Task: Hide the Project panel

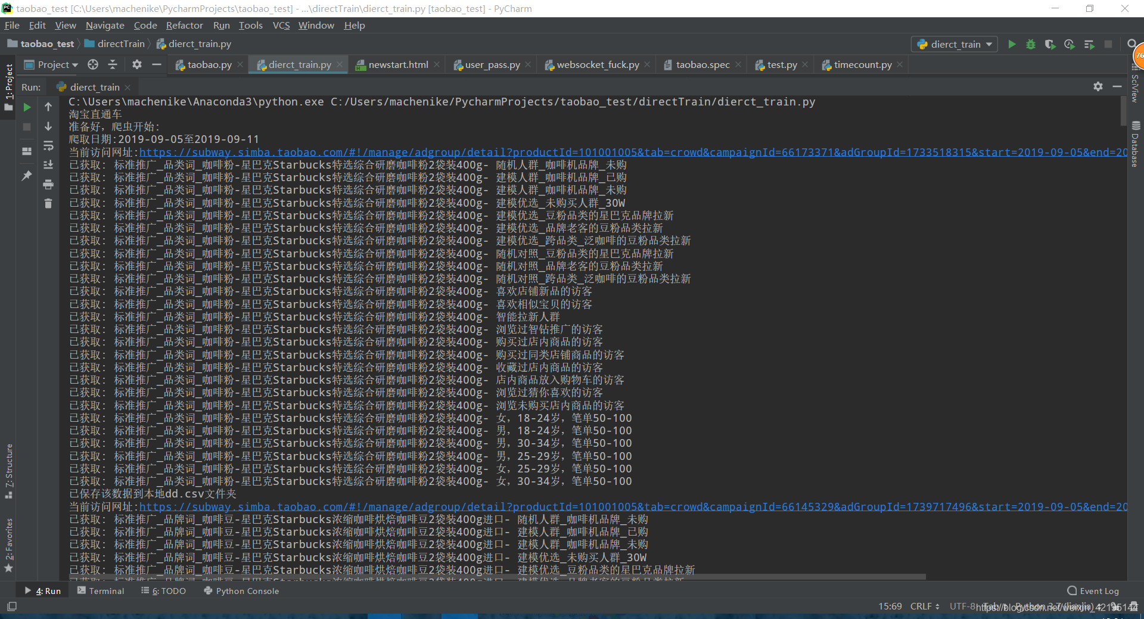Action: point(157,64)
